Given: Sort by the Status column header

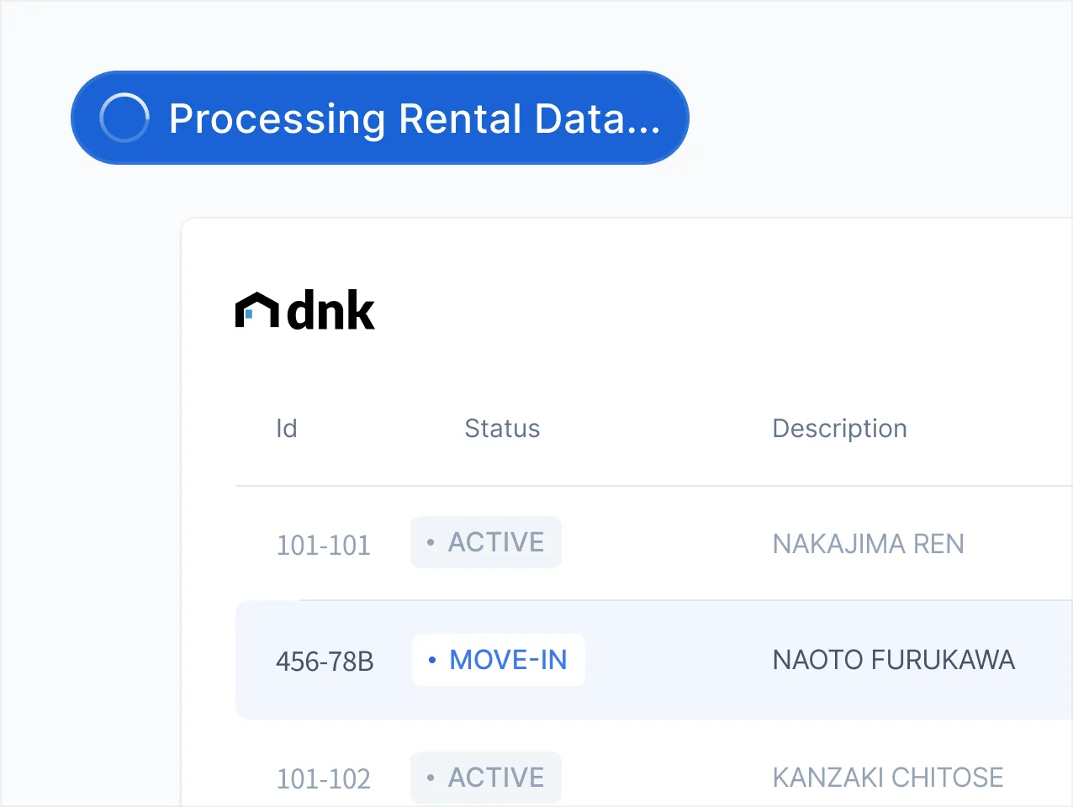Looking at the screenshot, I should pos(502,429).
